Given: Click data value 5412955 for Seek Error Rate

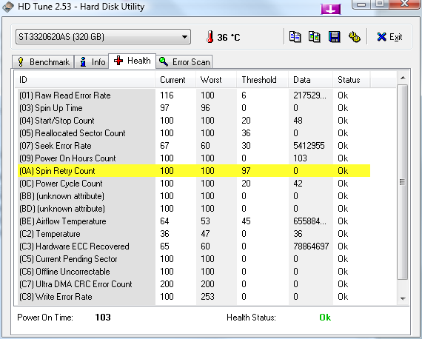Looking at the screenshot, I should coord(309,146).
